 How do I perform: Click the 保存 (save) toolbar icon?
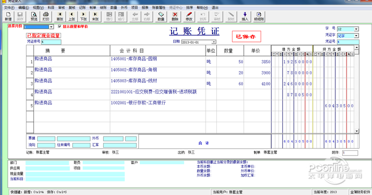pos(20,16)
